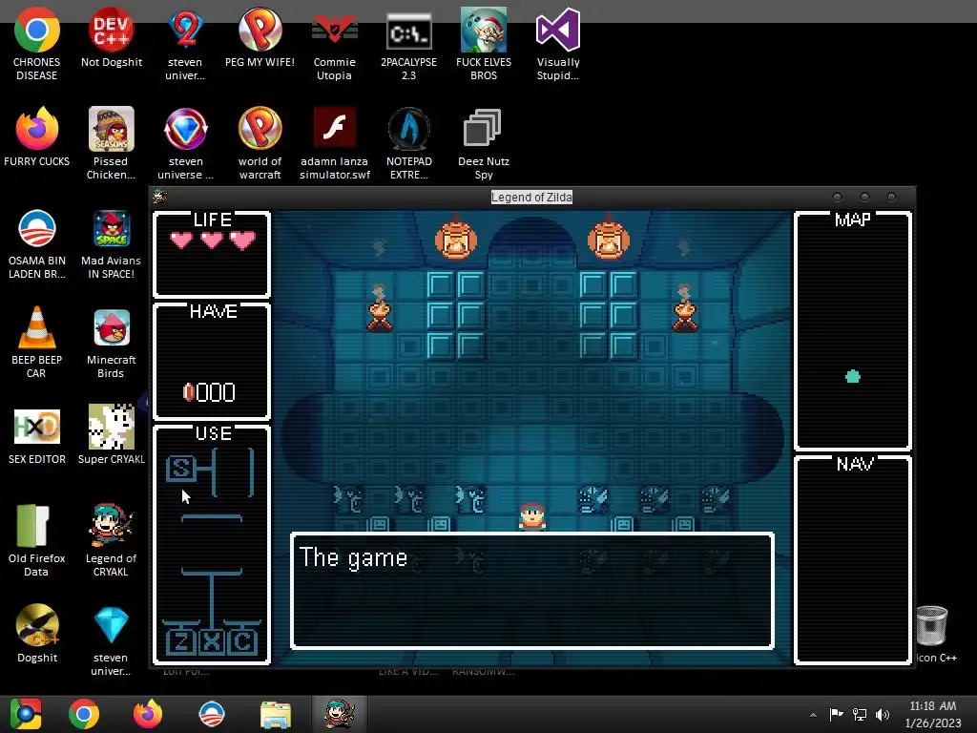Open the Action Center flag icon
The width and height of the screenshot is (977, 733).
pyautogui.click(x=836, y=714)
